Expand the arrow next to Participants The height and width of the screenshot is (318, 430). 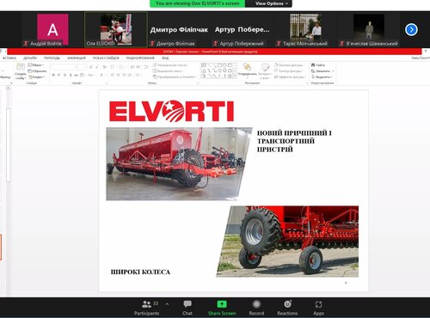click(167, 304)
